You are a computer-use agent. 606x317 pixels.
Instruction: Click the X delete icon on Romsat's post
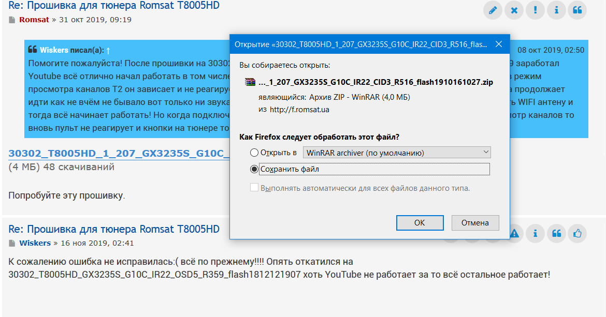pos(514,10)
